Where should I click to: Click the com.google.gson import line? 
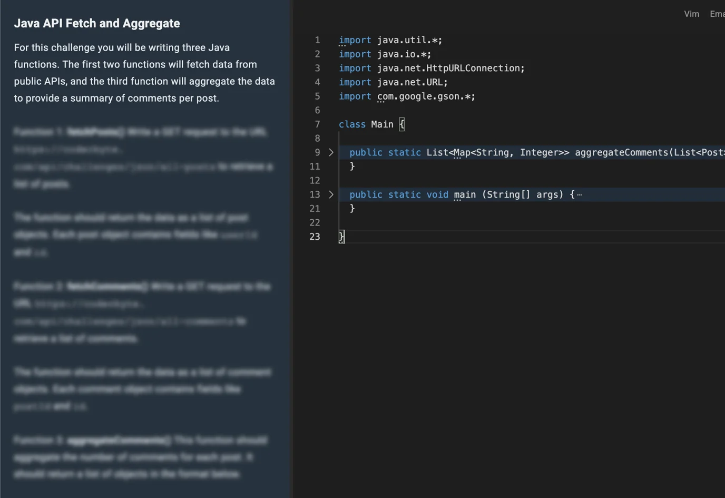point(407,96)
